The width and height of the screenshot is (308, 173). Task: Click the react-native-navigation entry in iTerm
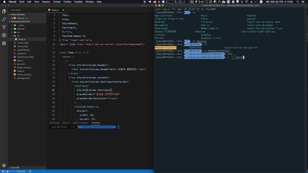click(241, 48)
